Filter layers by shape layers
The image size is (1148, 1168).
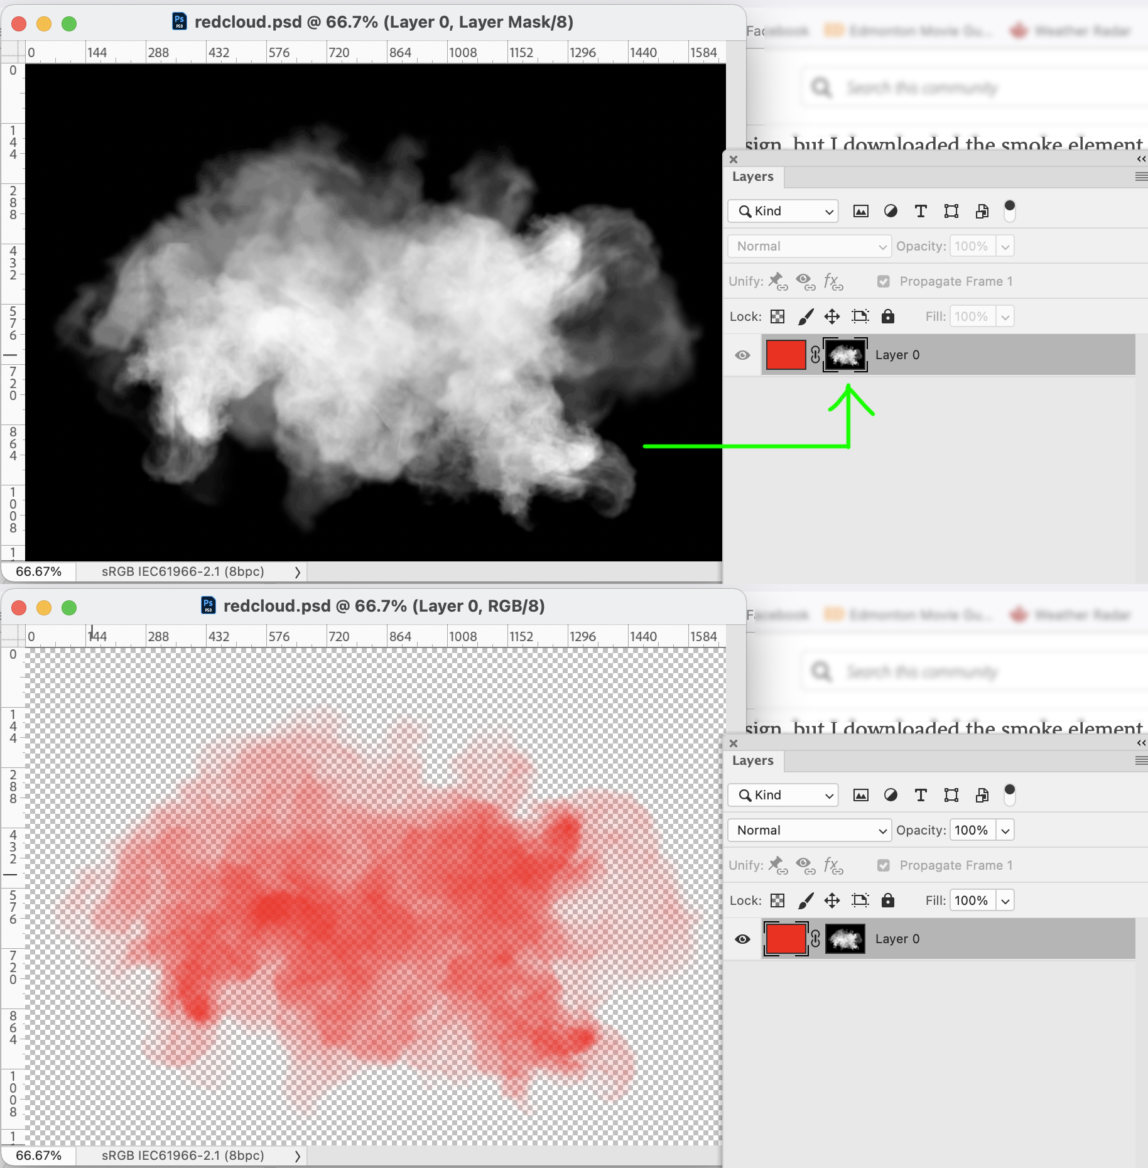click(x=951, y=211)
